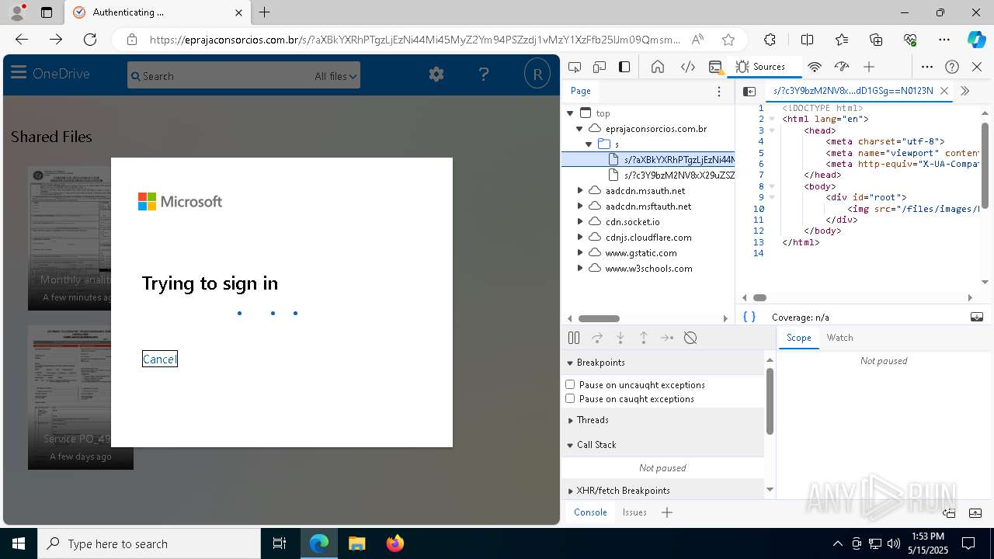The height and width of the screenshot is (559, 994).
Task: Collapse the top tree node
Action: pos(570,113)
